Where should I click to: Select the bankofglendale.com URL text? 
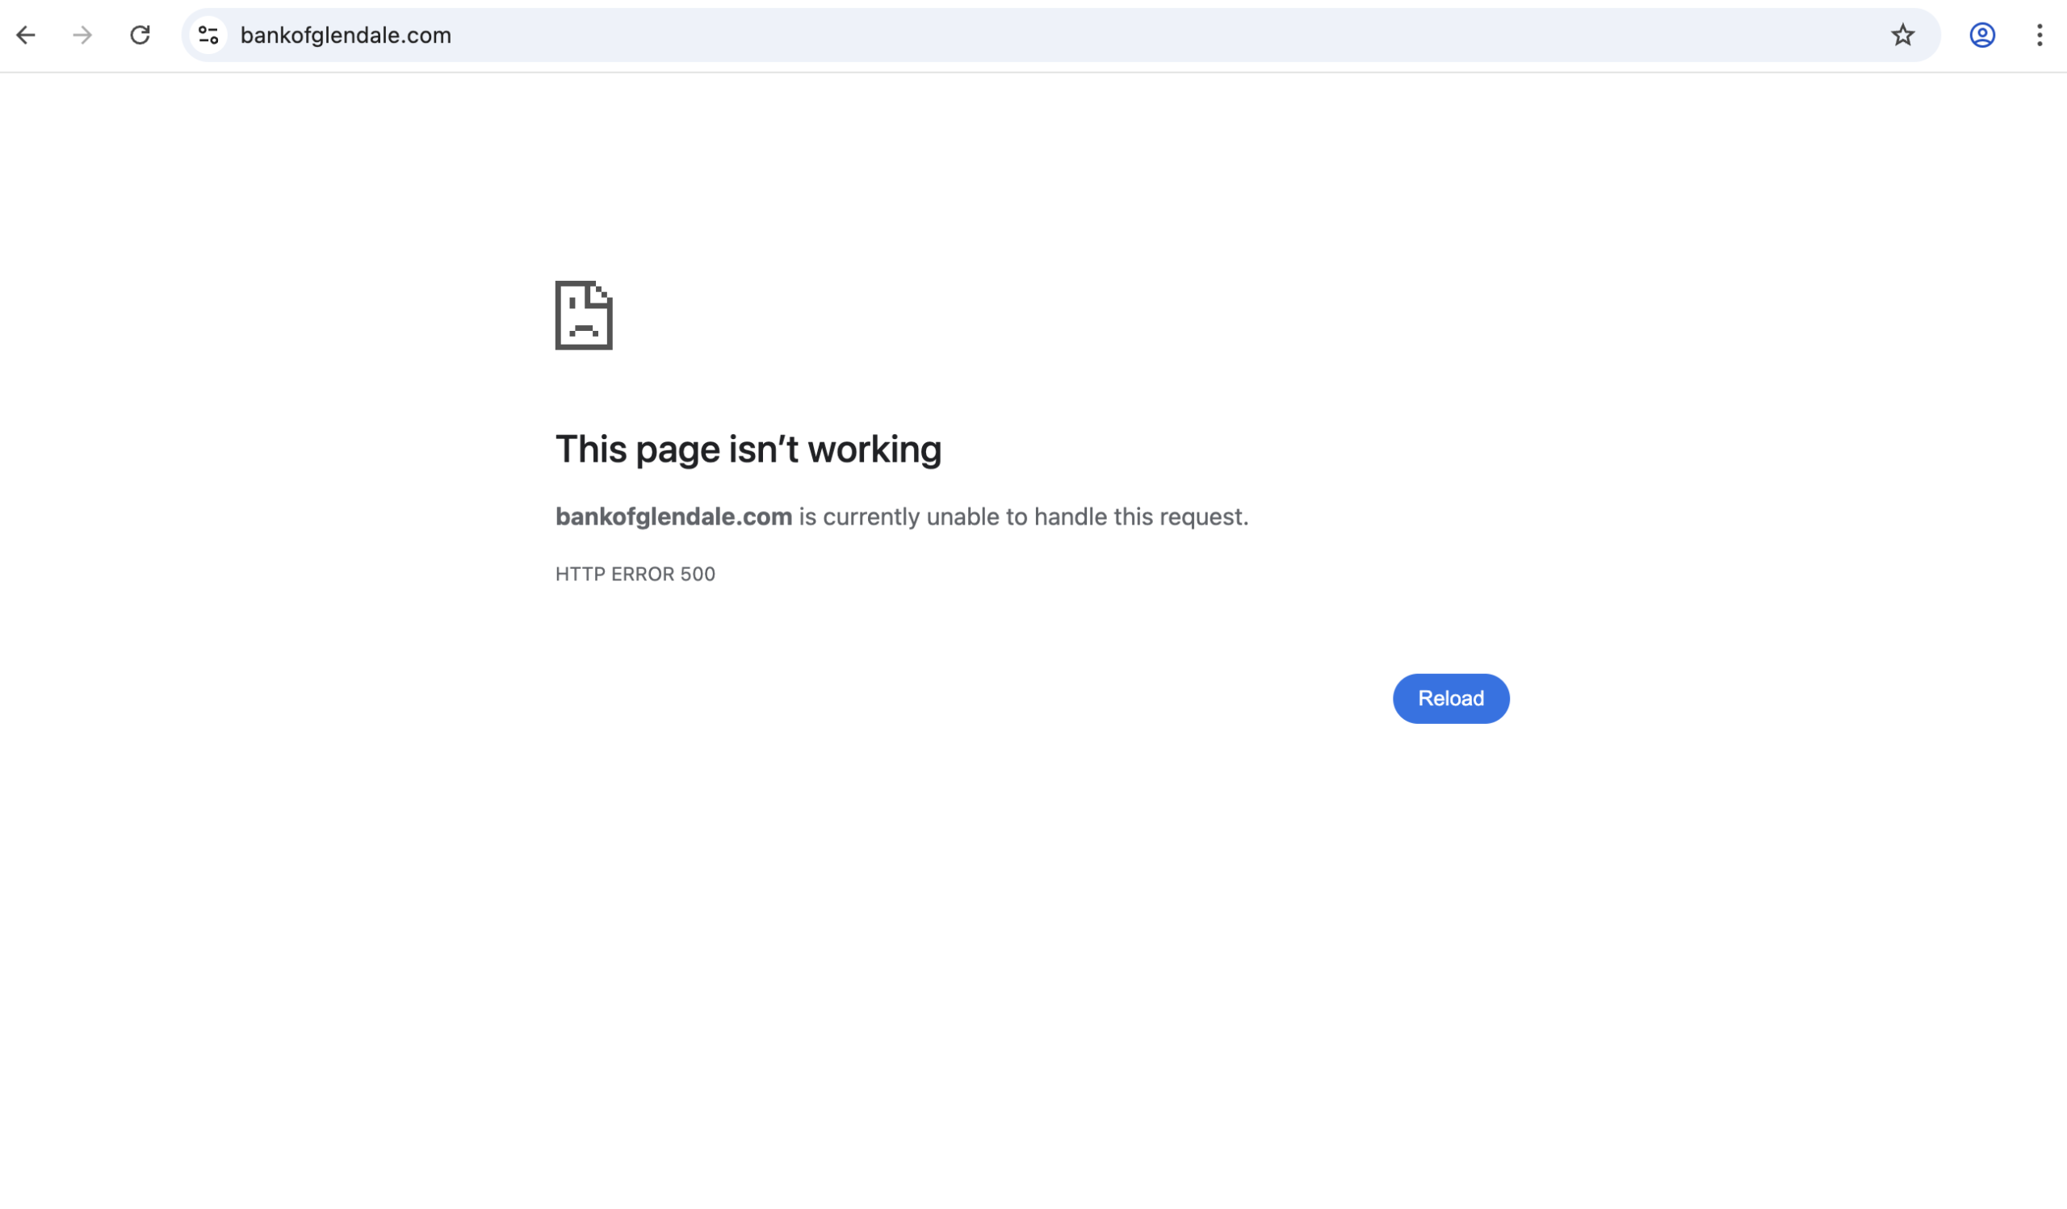(345, 35)
